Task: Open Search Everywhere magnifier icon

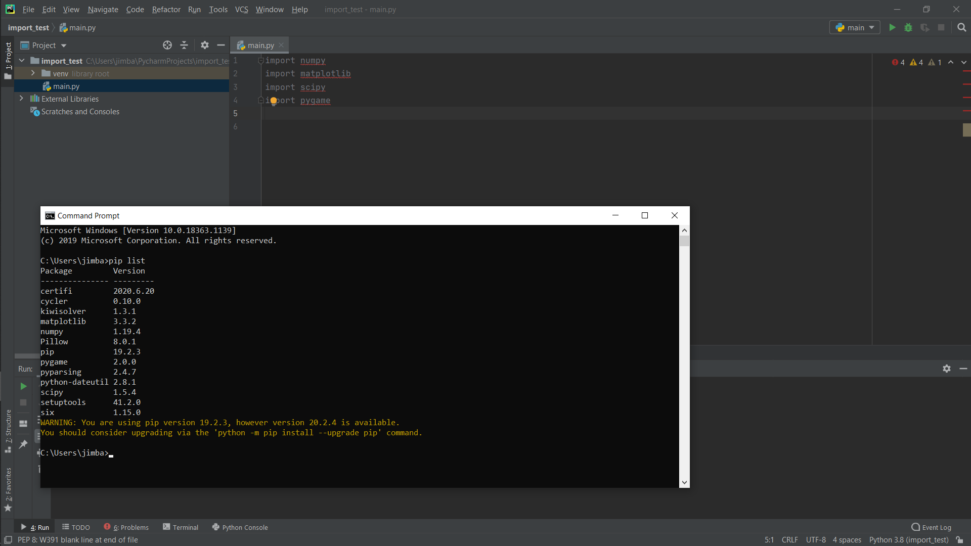Action: (x=961, y=27)
